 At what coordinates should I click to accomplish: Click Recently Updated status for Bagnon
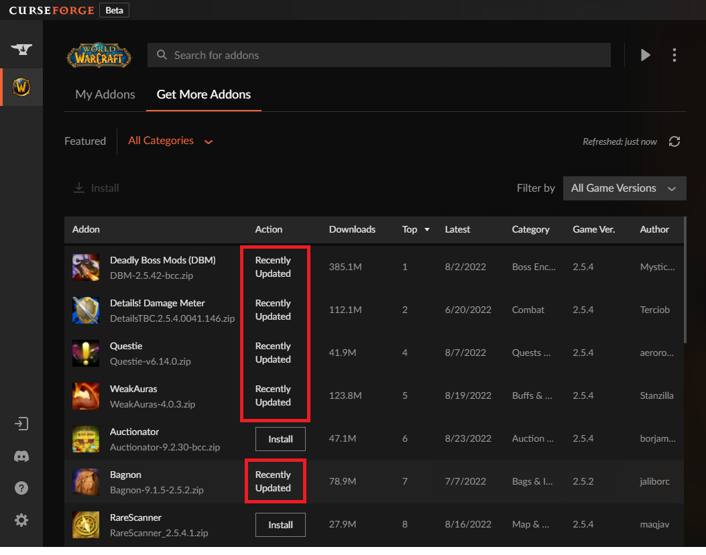273,481
